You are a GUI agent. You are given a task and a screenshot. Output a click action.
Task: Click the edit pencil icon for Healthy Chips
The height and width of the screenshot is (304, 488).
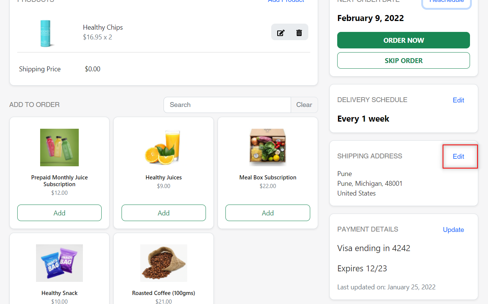(x=281, y=33)
